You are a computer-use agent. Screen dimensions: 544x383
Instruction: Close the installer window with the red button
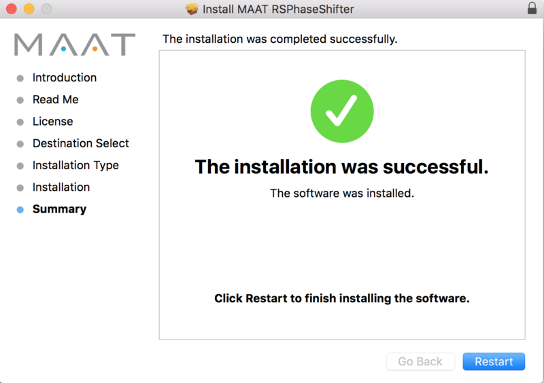pyautogui.click(x=12, y=10)
